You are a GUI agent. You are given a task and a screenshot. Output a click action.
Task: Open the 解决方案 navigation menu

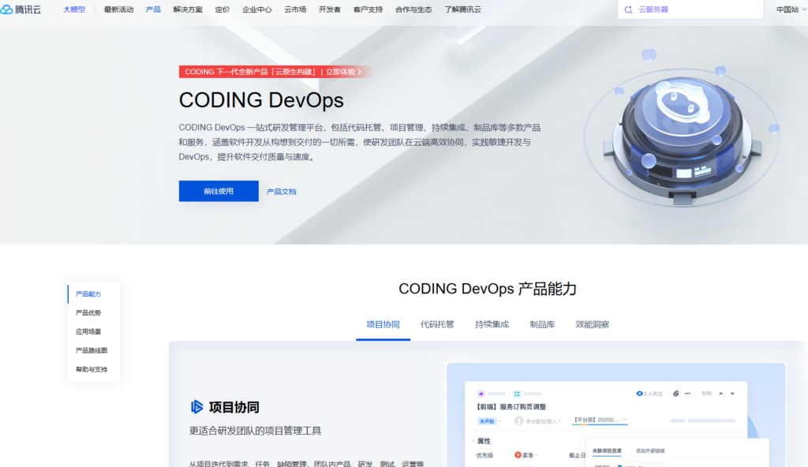click(188, 9)
